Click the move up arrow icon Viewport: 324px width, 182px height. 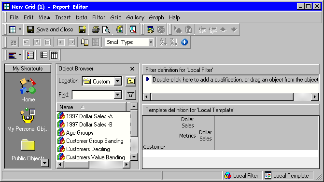coord(223,30)
